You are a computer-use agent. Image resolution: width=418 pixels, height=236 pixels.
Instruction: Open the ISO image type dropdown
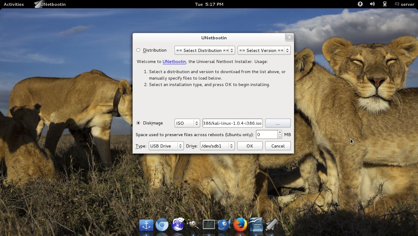(187, 123)
